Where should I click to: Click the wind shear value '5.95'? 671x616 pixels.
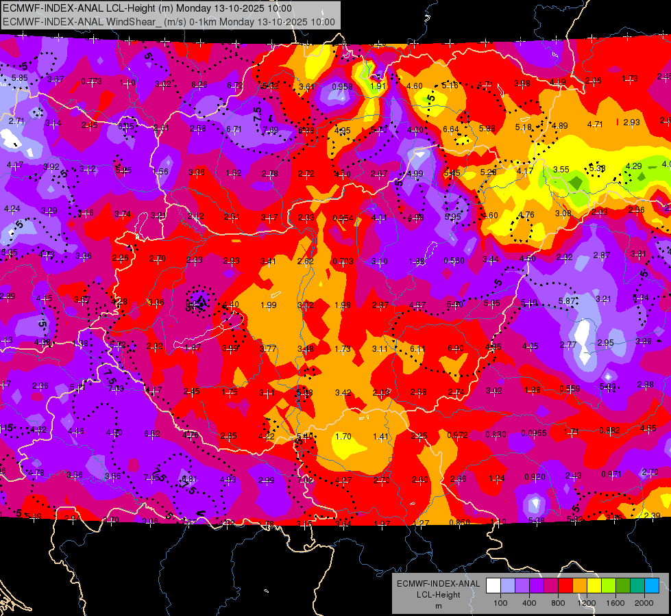(453, 217)
